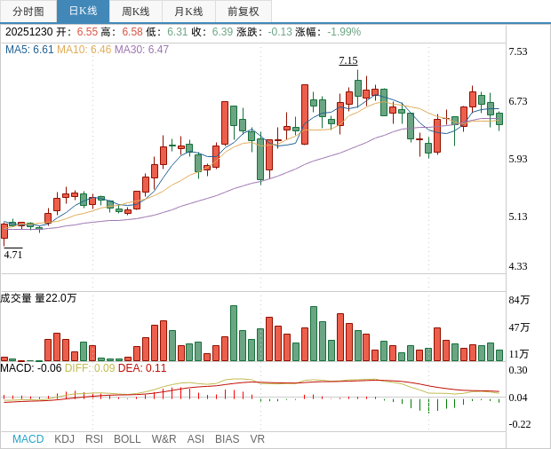Click the 7.15 high price marker
The height and width of the screenshot is (449, 551).
coord(348,60)
